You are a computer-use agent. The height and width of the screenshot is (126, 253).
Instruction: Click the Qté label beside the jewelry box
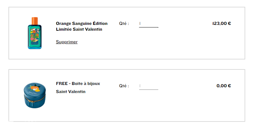[124, 86]
